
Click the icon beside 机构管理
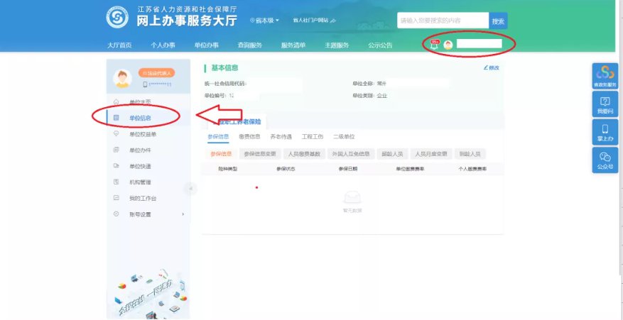click(x=117, y=182)
